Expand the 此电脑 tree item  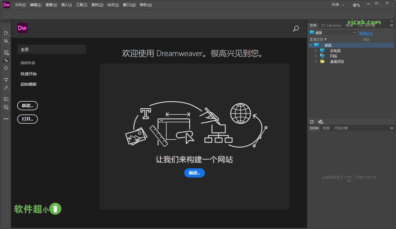click(316, 50)
